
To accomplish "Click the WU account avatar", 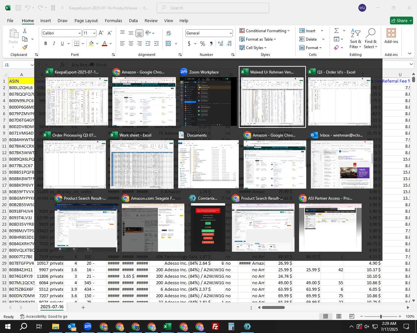I will [x=362, y=8].
